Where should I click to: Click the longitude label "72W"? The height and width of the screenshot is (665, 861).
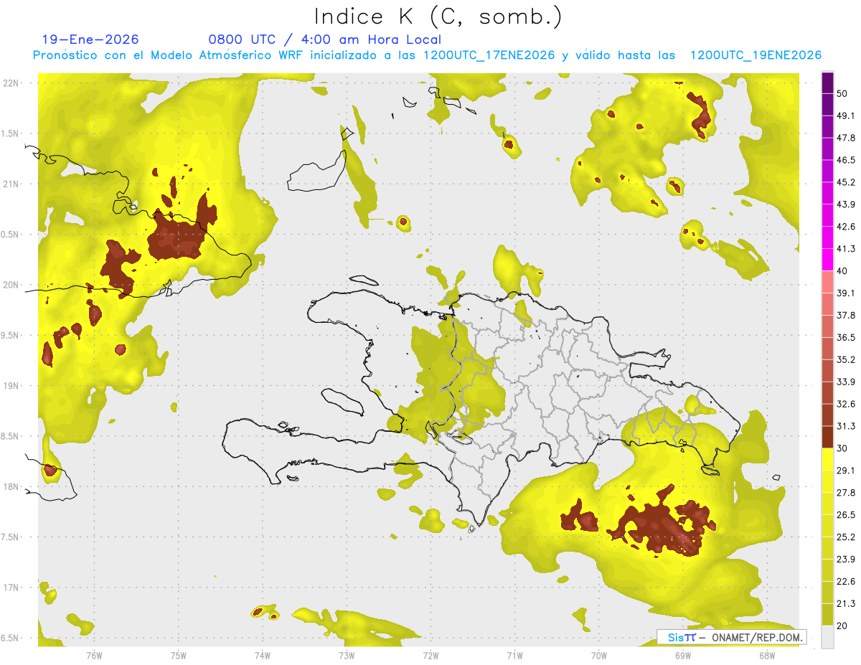tap(430, 655)
